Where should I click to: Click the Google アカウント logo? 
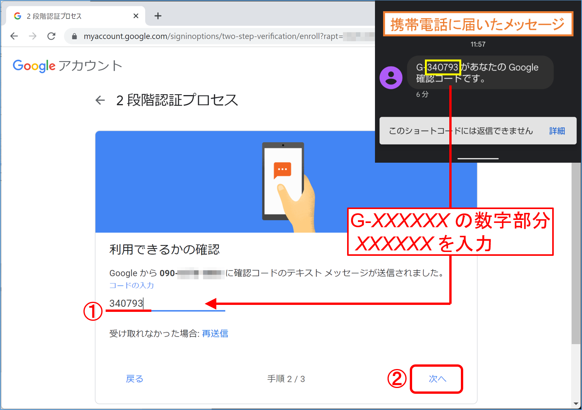coord(68,66)
